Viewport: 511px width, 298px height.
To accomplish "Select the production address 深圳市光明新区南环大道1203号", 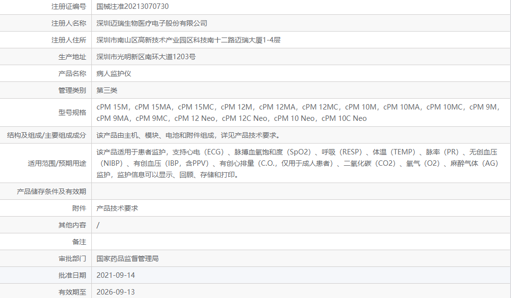I will pos(149,57).
